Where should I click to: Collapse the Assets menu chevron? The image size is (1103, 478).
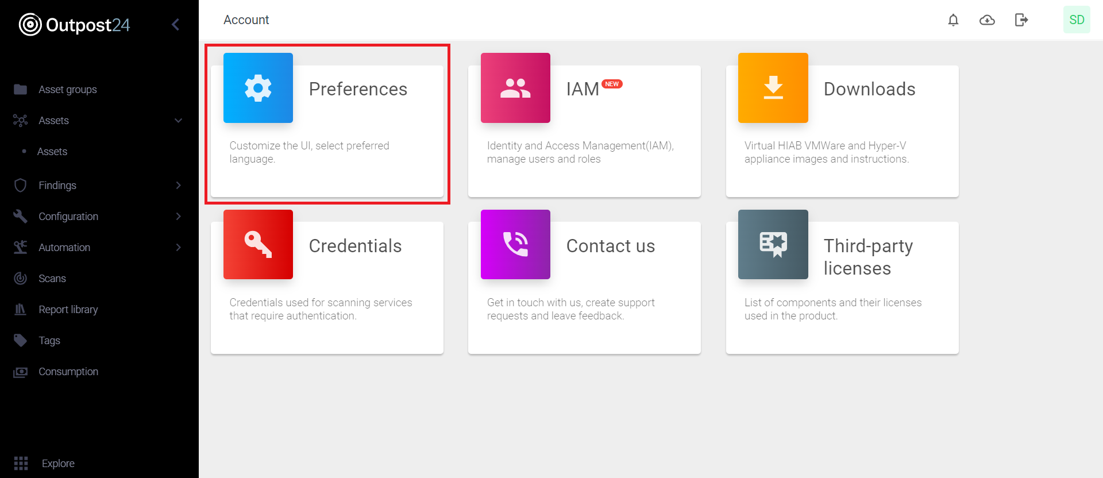[x=179, y=120]
